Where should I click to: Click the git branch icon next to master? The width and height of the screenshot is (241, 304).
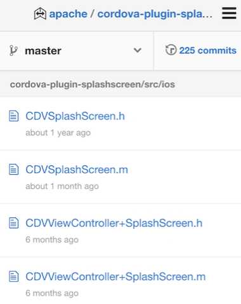(x=13, y=51)
